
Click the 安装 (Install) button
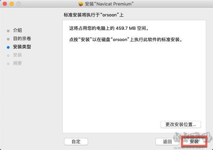[x=194, y=141]
